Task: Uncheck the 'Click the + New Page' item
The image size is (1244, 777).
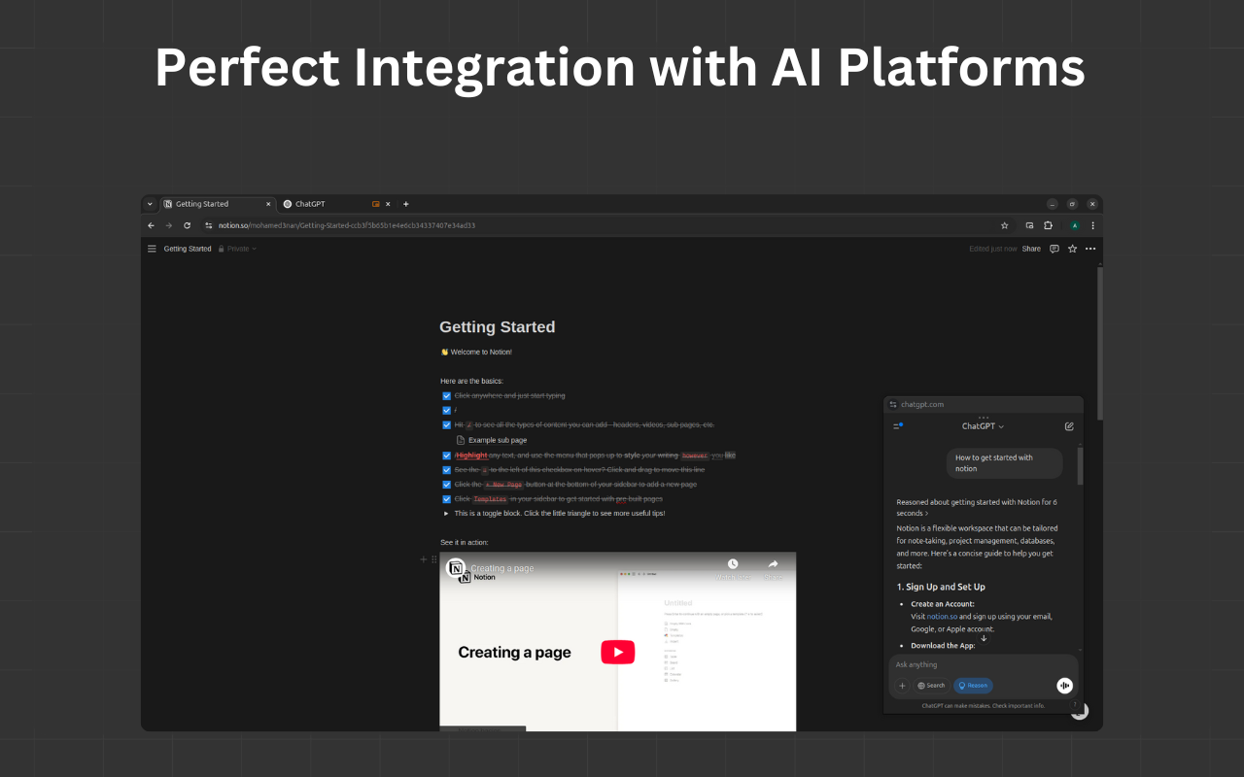Action: pos(447,485)
